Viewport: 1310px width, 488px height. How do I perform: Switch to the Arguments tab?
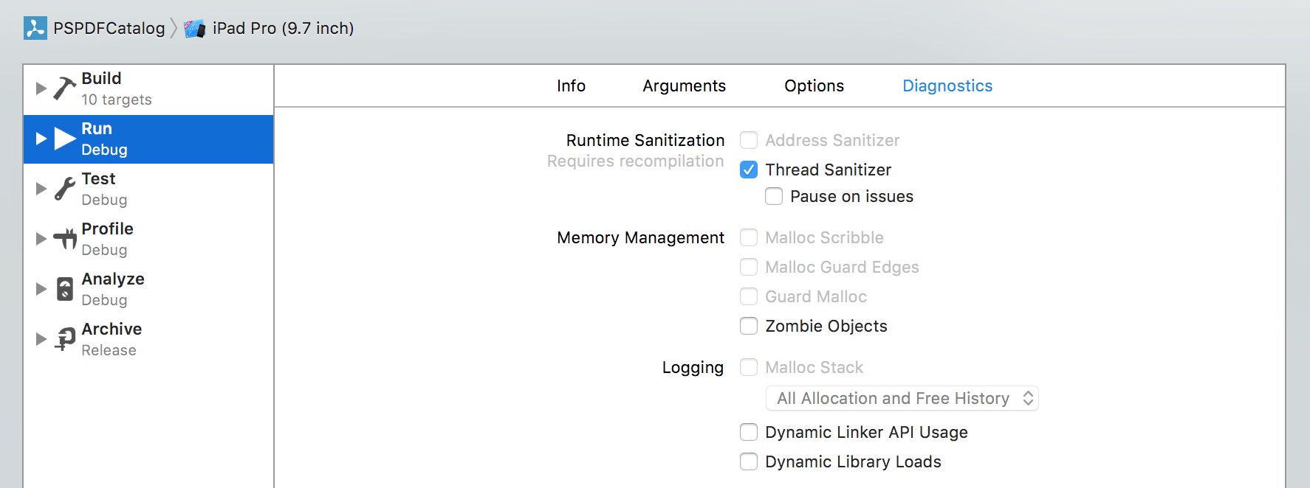(684, 86)
